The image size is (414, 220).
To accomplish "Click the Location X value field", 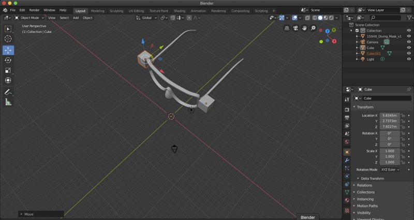I will (x=389, y=115).
